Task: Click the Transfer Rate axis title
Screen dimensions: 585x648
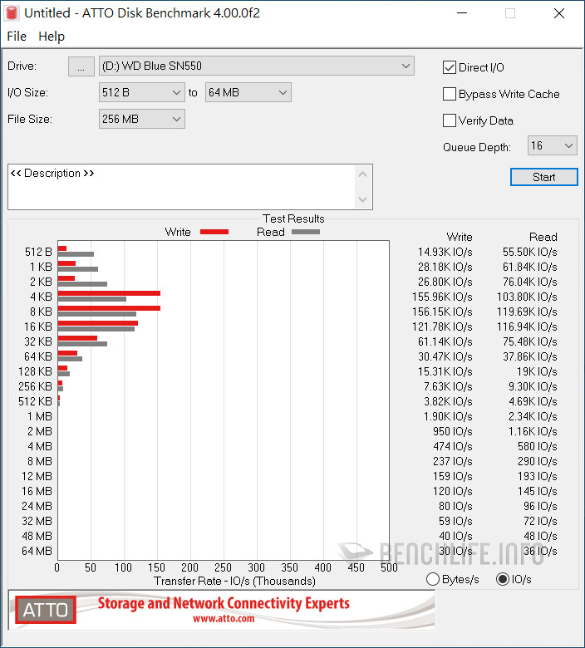Action: [234, 581]
